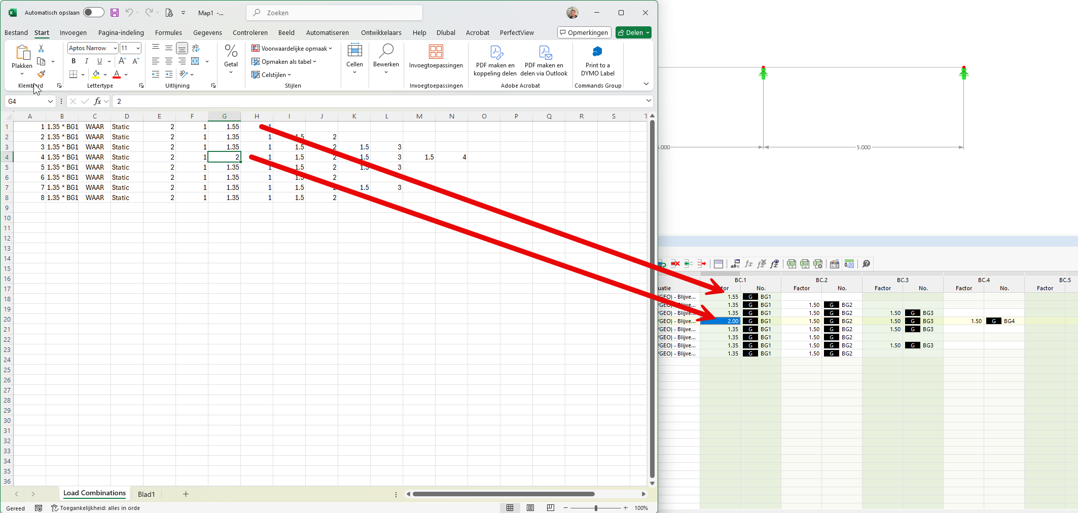Click the Zoeken search field
This screenshot has height=513, width=1078.
[x=335, y=13]
